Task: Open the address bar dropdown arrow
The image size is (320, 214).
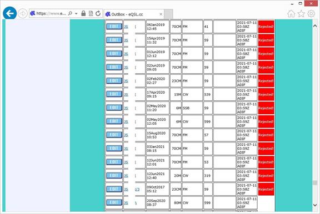Action: pyautogui.click(x=76, y=14)
